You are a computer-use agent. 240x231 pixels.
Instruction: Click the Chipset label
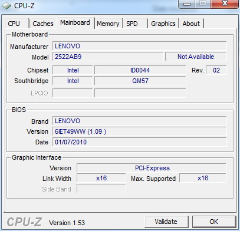click(38, 70)
